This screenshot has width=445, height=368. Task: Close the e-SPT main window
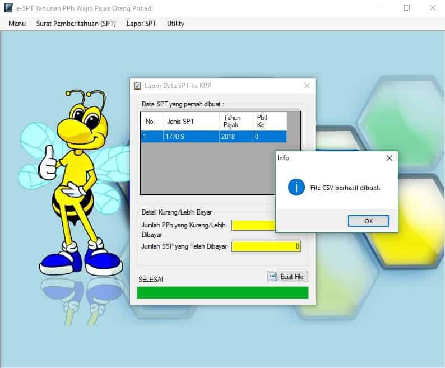pos(432,8)
